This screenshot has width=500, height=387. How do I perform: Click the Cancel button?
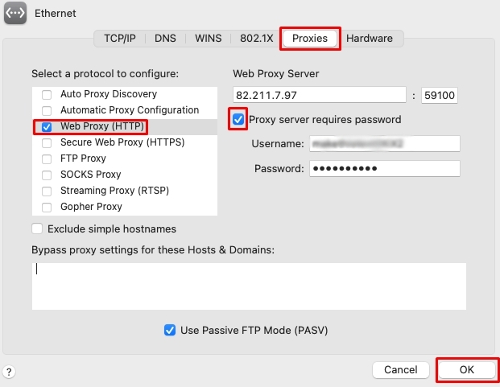(x=400, y=369)
